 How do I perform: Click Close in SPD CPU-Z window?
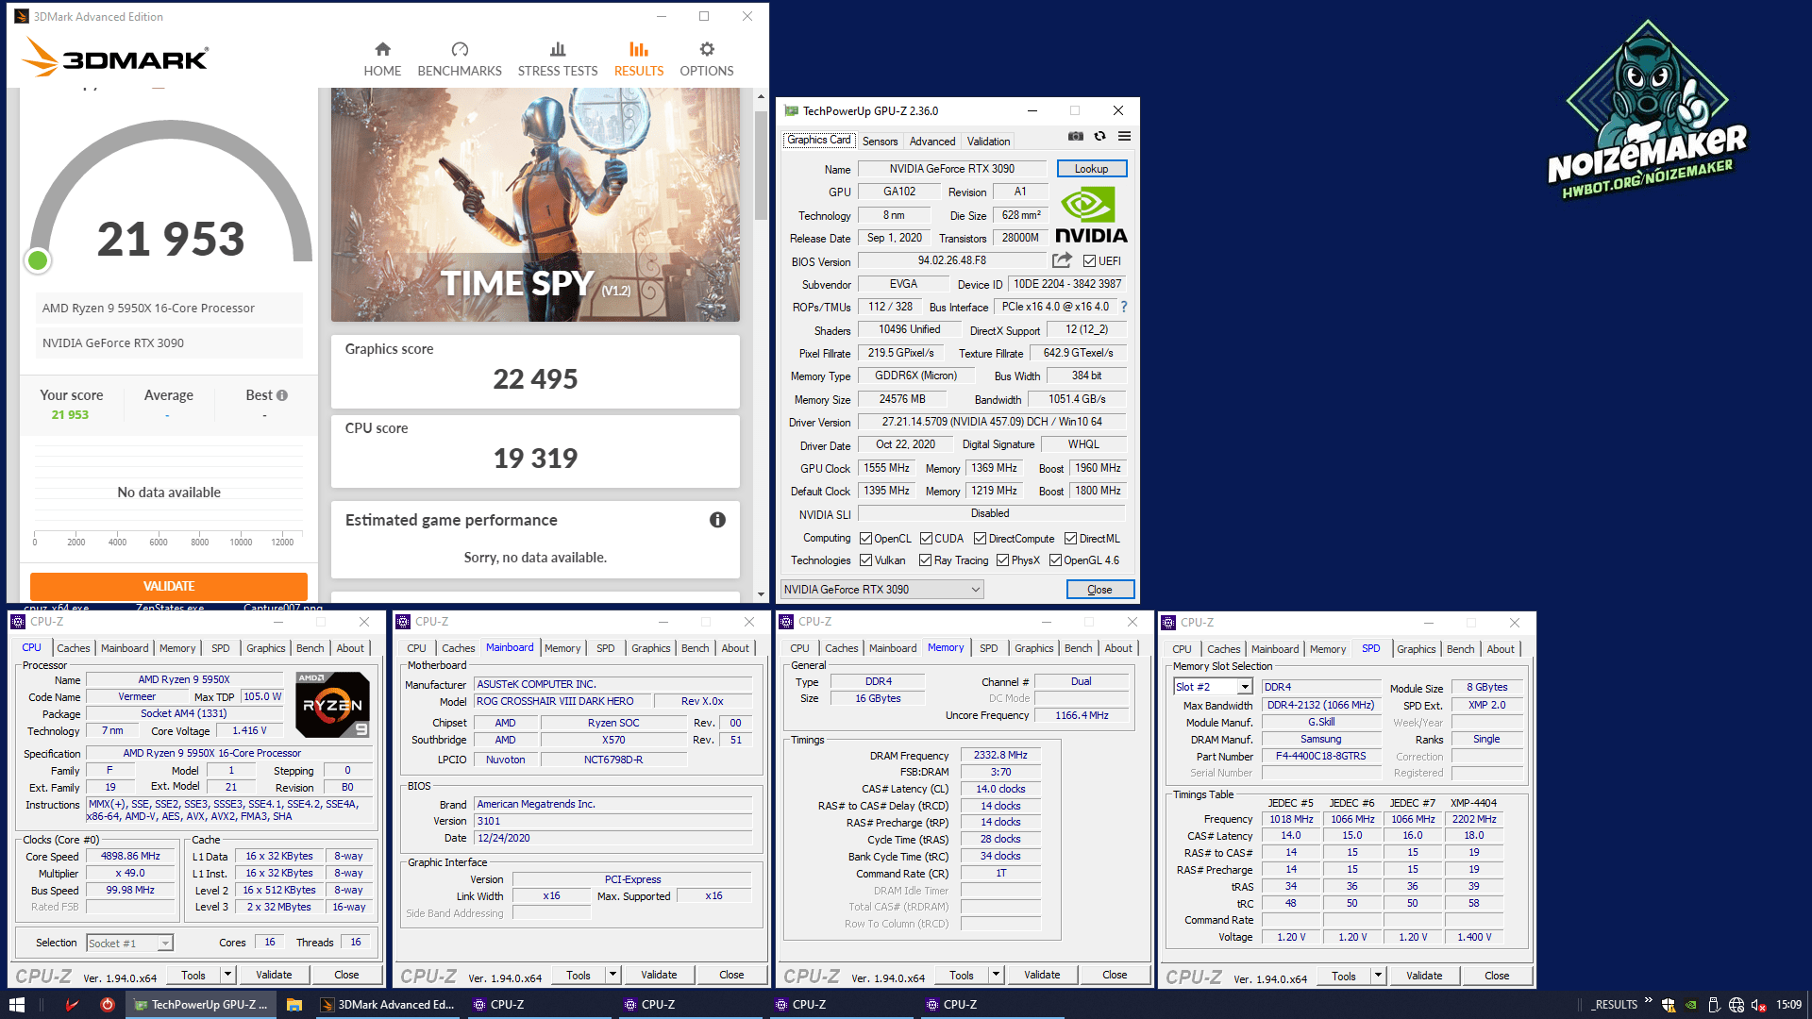(x=1497, y=976)
